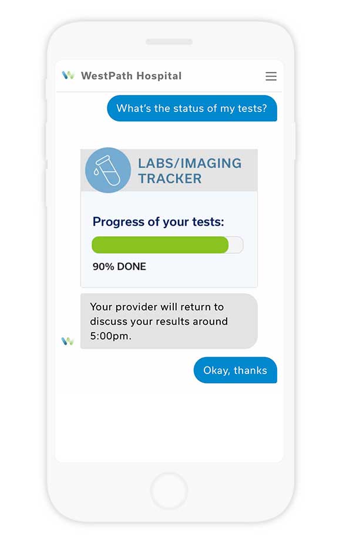Click the bot avatar beside gray message
This screenshot has width=340, height=536.
(68, 341)
